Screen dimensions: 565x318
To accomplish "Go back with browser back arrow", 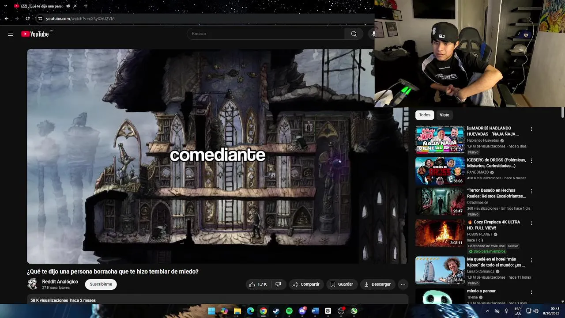I will pos(6,19).
